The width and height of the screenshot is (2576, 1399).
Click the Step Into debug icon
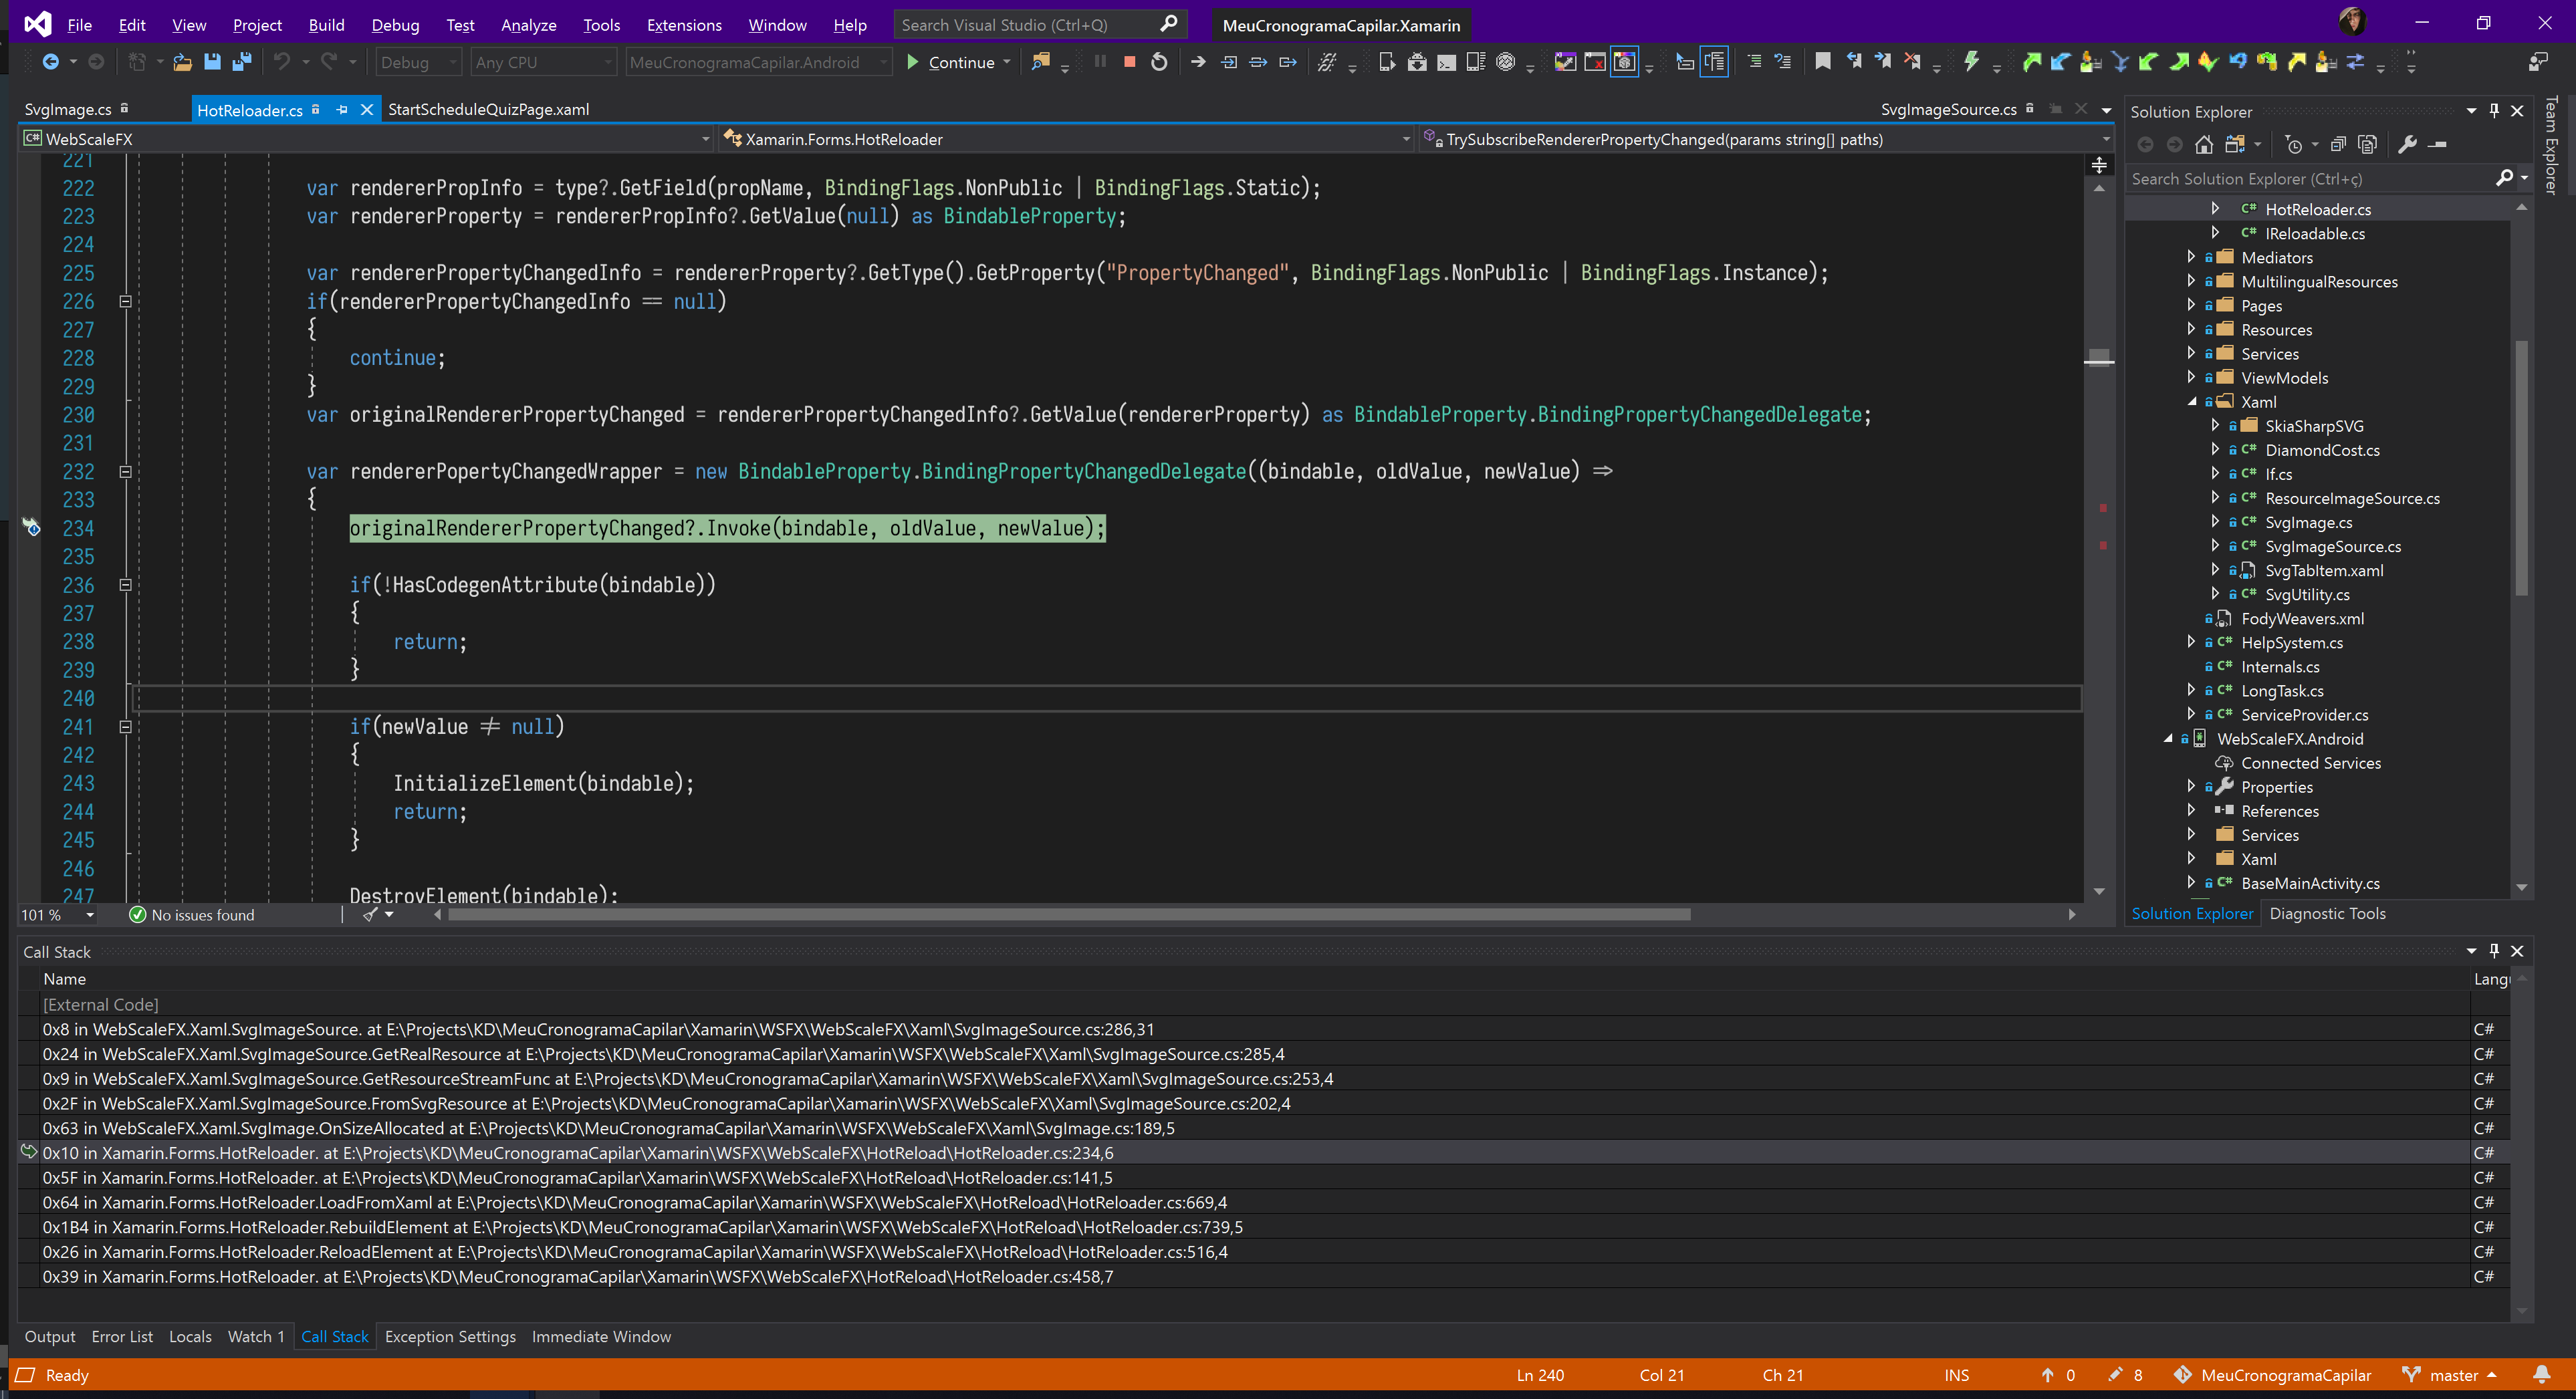1228,61
